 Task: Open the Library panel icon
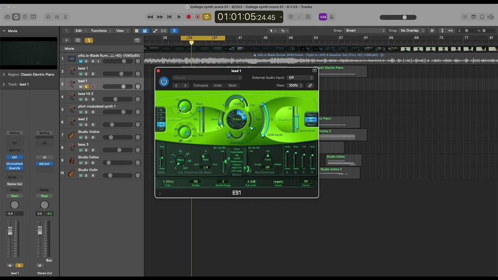pos(7,17)
